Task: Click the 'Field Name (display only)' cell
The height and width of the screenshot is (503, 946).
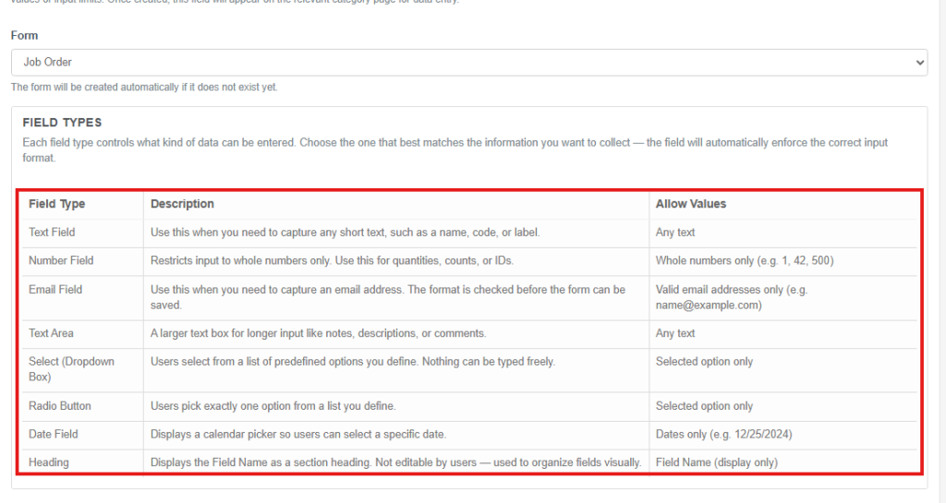Action: point(717,462)
